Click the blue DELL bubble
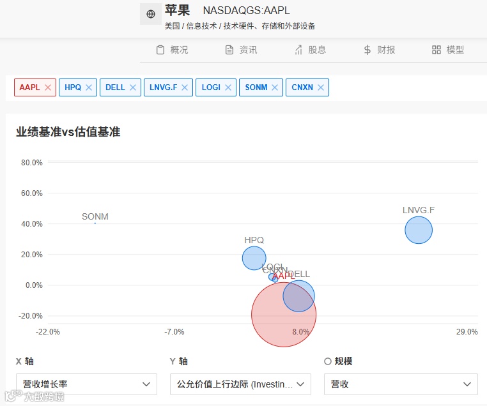 point(299,296)
